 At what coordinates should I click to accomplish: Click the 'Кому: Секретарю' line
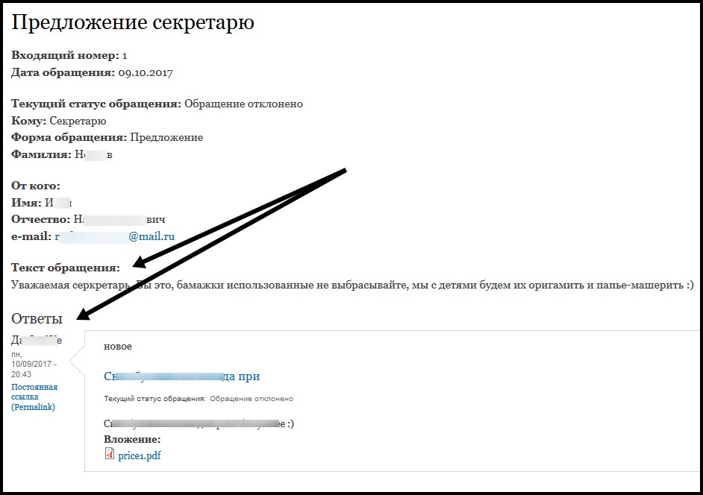(59, 121)
